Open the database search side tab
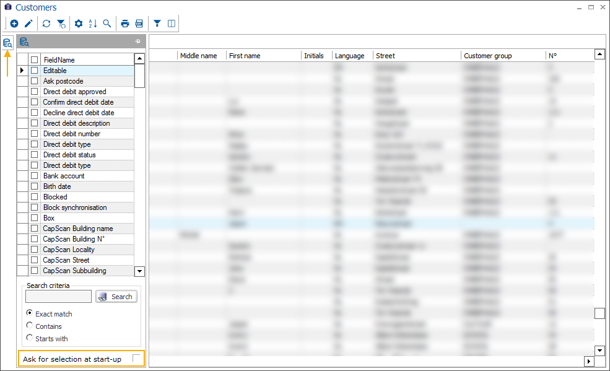The image size is (610, 371). click(x=7, y=43)
